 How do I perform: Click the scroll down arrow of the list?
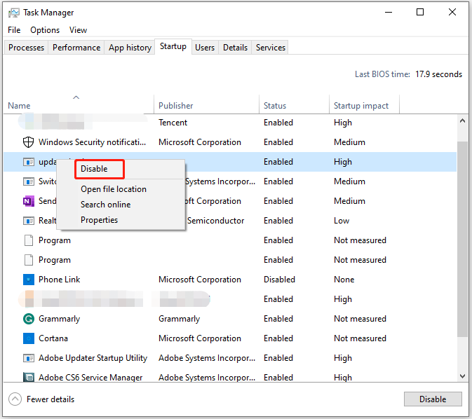462,376
